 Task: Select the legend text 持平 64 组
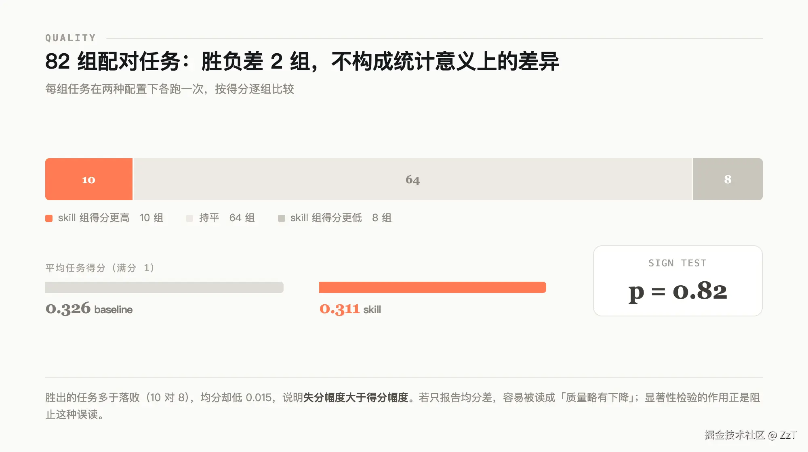[x=227, y=218]
